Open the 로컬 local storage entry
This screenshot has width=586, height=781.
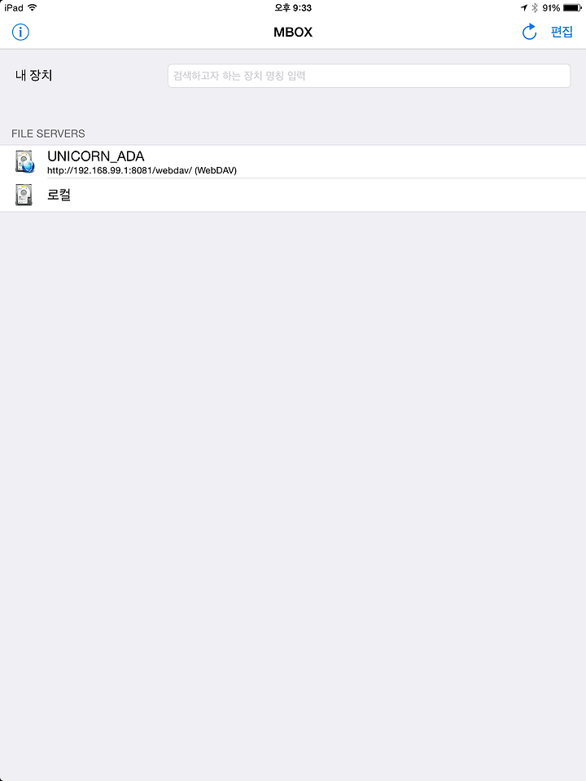click(293, 195)
